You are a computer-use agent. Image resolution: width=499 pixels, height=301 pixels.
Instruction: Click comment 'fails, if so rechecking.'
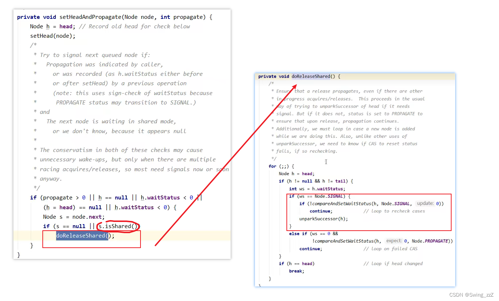(307, 151)
